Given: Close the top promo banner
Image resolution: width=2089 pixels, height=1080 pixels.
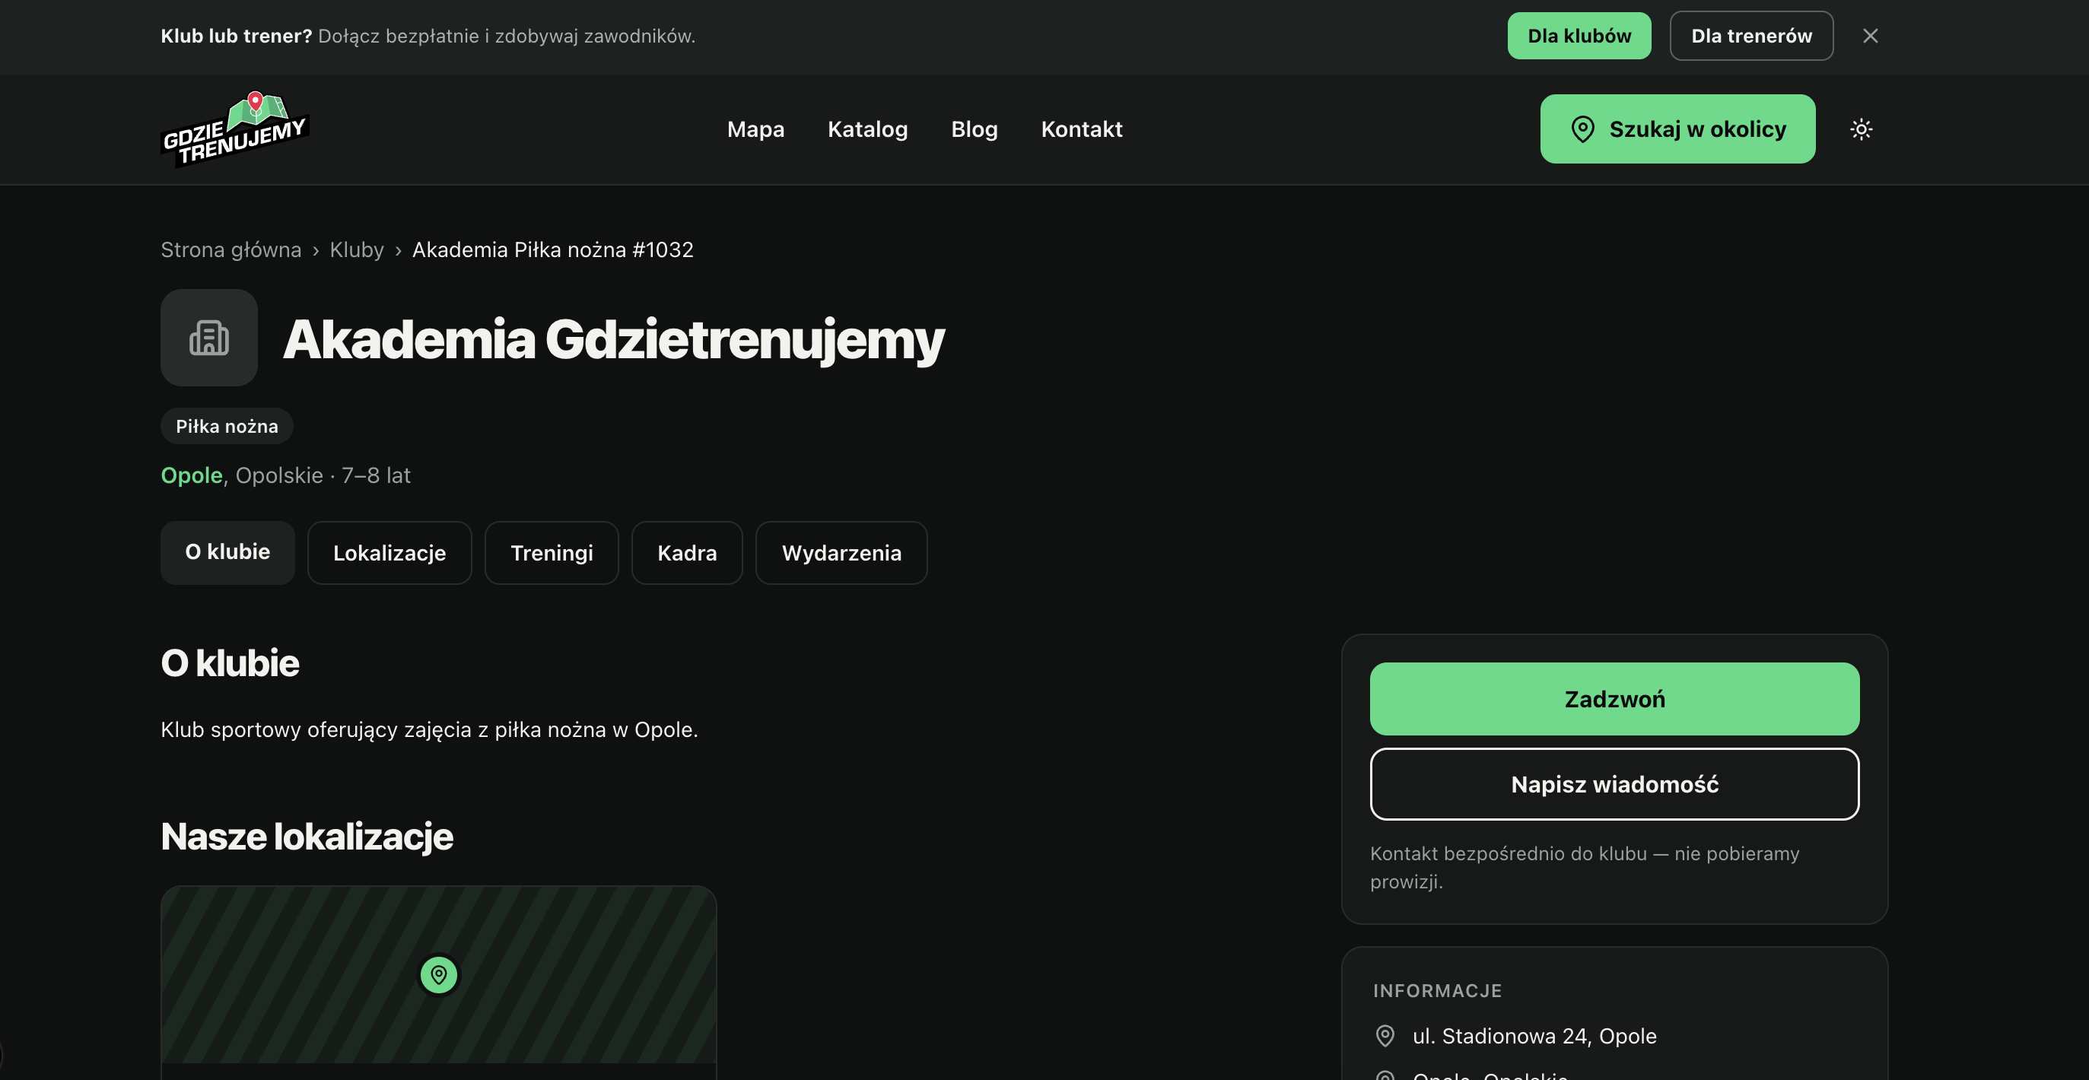Looking at the screenshot, I should (1870, 36).
